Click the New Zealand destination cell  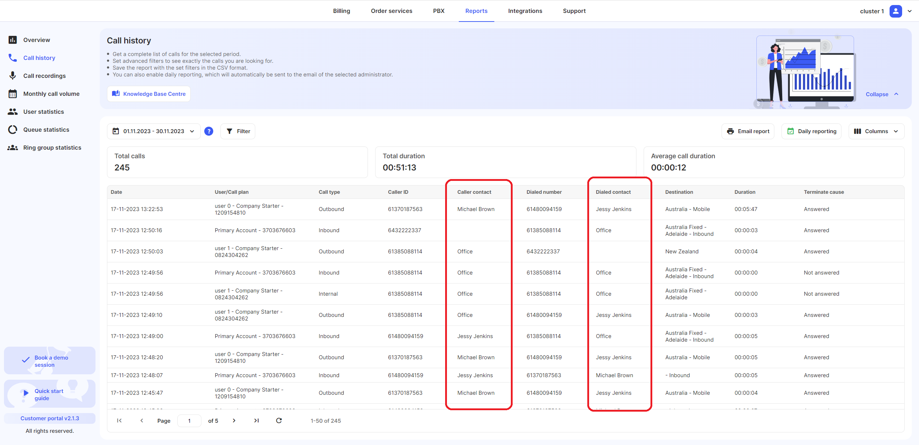682,252
